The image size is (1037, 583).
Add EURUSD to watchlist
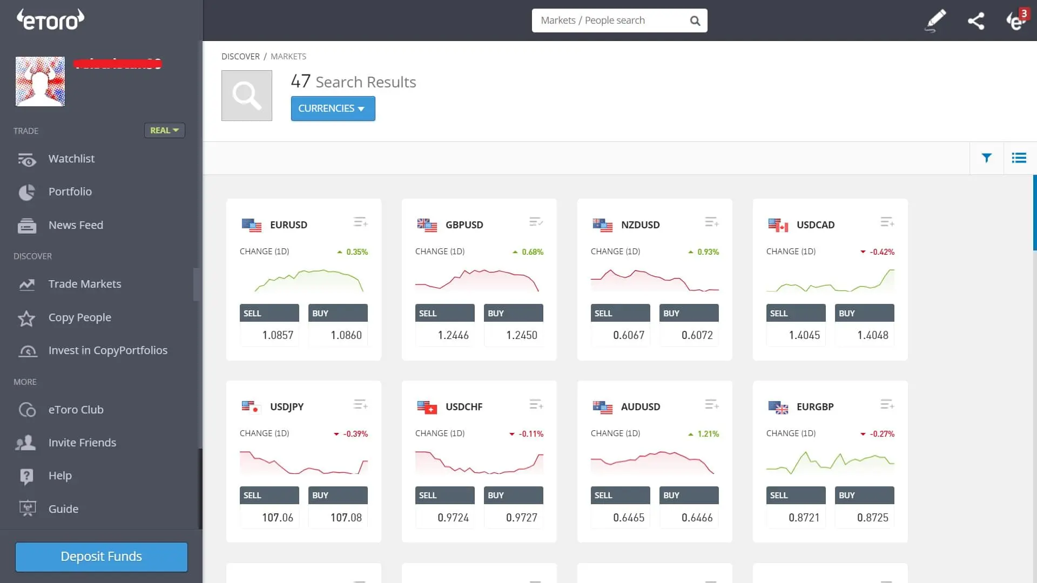[x=360, y=222]
